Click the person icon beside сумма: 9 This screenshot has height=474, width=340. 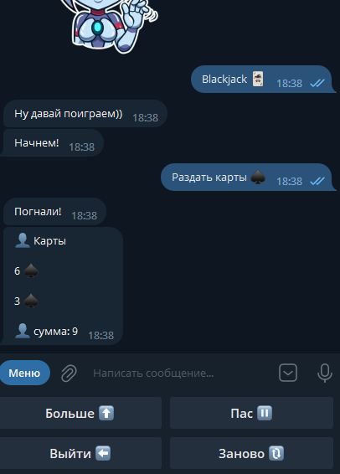23,331
